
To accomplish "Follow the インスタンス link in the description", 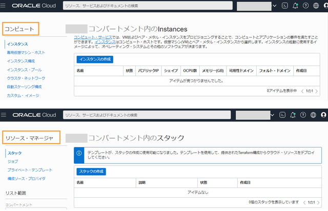I will point(105,42).
